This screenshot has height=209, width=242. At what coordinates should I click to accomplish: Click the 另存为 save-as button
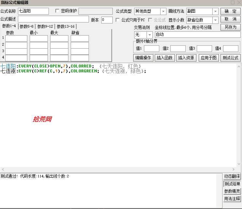click(230, 27)
